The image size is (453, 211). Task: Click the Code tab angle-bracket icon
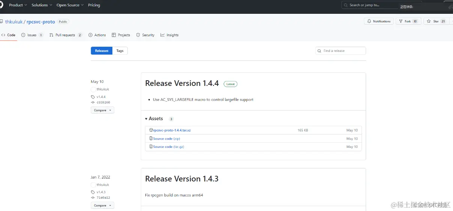3,35
